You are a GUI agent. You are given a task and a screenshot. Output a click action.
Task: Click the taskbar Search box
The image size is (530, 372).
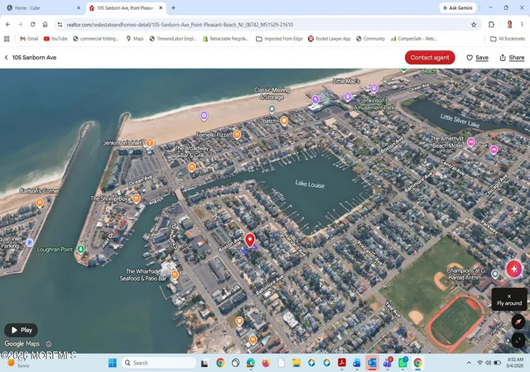(159, 363)
